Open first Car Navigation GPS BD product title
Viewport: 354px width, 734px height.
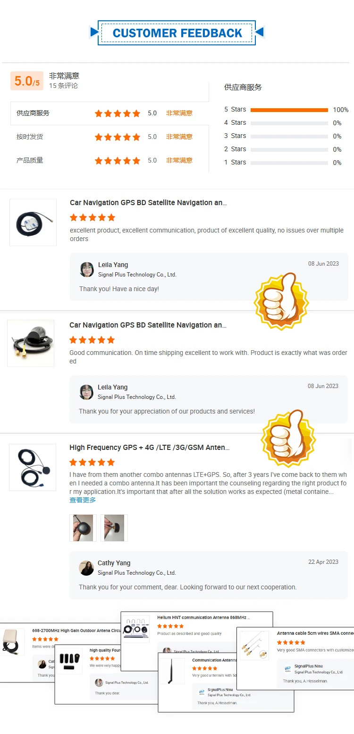click(148, 203)
